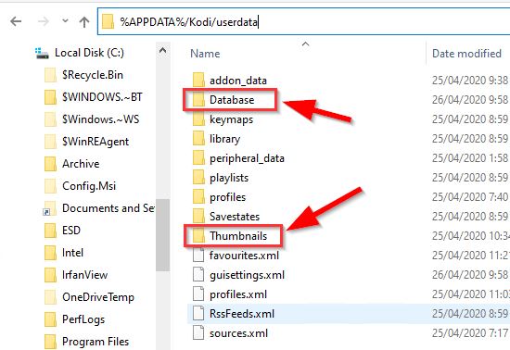The width and height of the screenshot is (510, 350).
Task: Click the profiles.xml file icon
Action: point(198,294)
